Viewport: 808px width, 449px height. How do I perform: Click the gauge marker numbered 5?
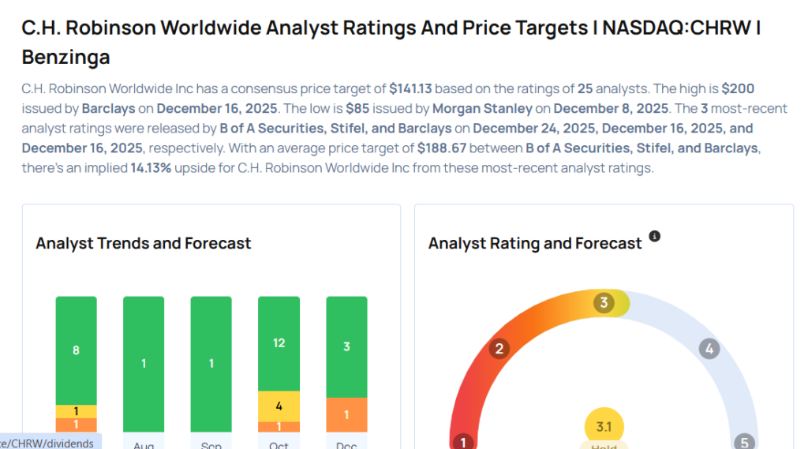743,443
